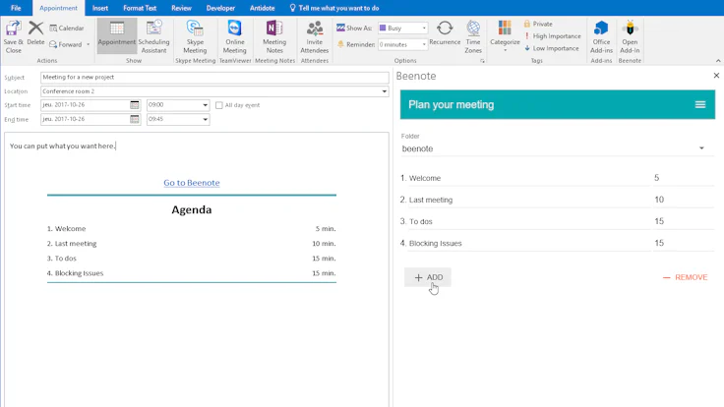The width and height of the screenshot is (724, 407).
Task: Open the End time 09:45 dropdown
Action: 205,119
